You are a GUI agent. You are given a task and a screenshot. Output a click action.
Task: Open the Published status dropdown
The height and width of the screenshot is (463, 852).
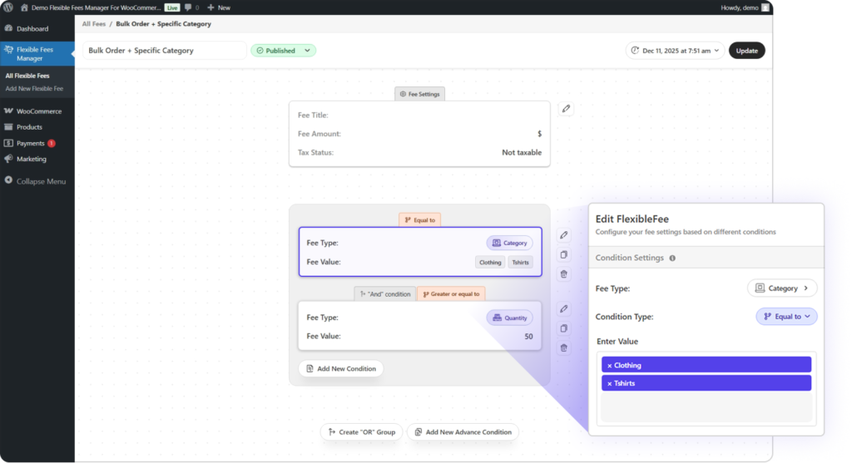(283, 51)
